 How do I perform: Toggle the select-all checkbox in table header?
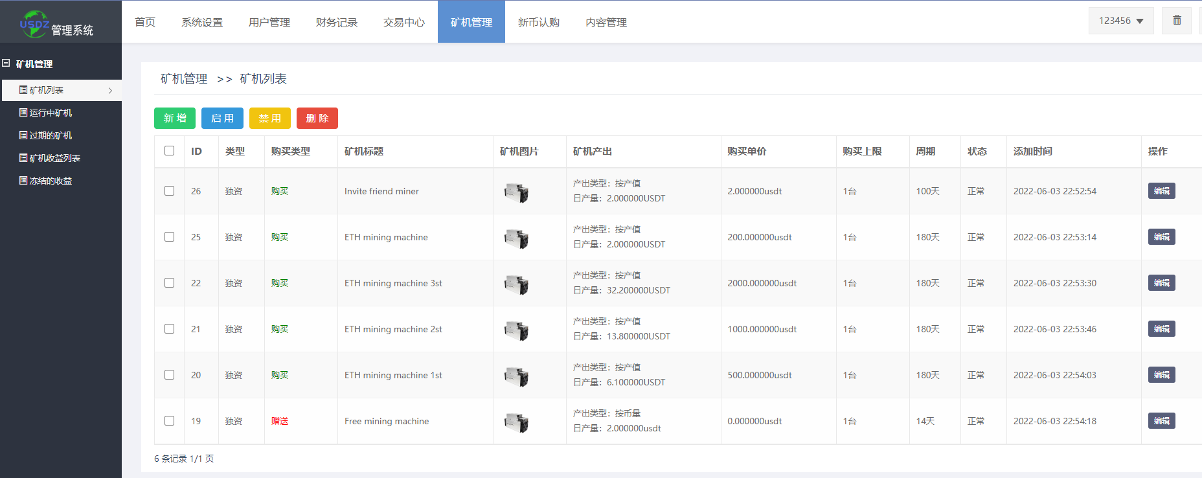[x=170, y=151]
